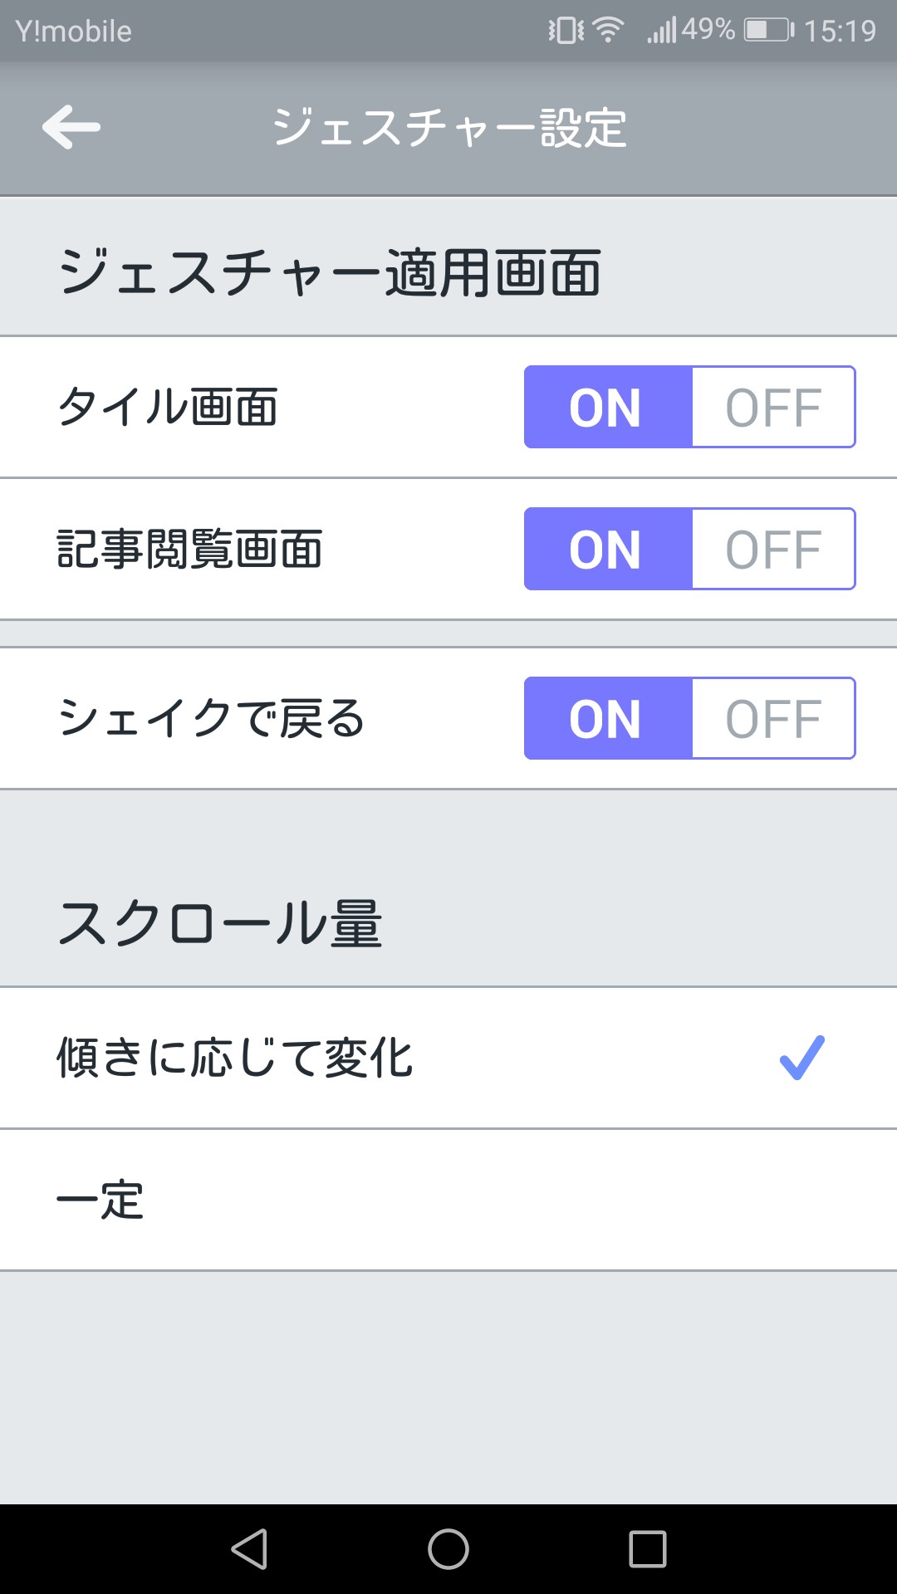Tap the ジェスチャー設定 page title
Image resolution: width=897 pixels, height=1594 pixels.
[x=449, y=128]
